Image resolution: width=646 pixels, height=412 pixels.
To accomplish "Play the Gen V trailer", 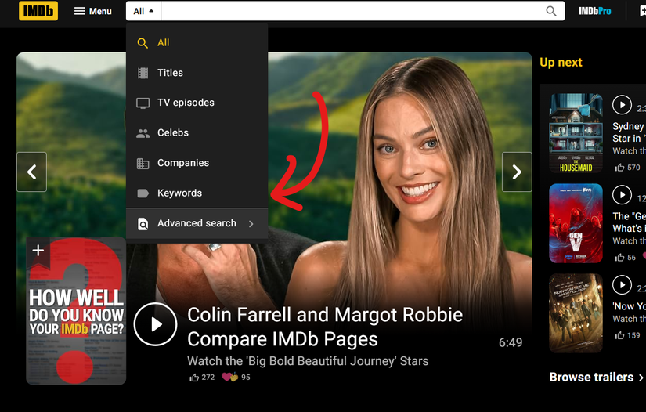I will [x=622, y=194].
